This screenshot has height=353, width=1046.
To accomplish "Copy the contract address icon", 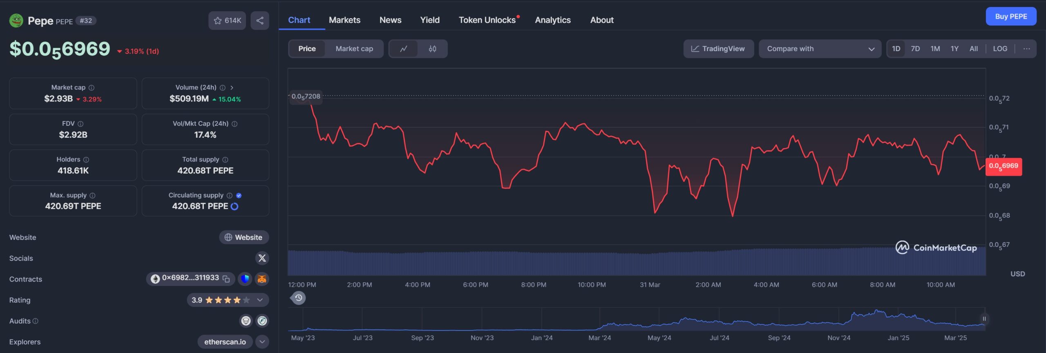I will coord(226,279).
